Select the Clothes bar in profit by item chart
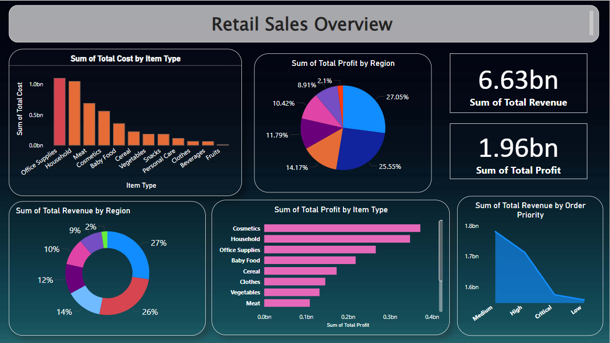 coord(294,282)
